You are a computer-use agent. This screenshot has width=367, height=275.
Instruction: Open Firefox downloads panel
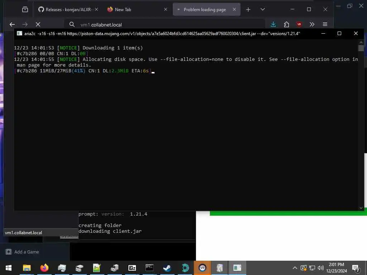(273, 24)
